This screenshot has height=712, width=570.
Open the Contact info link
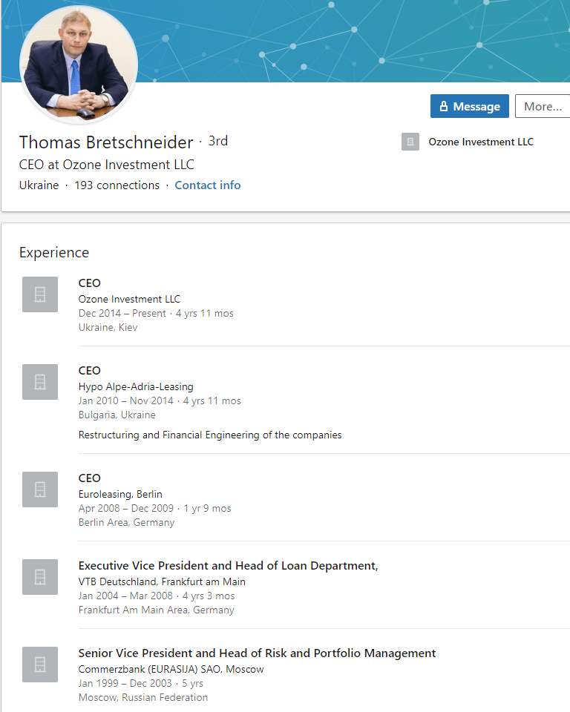[208, 185]
